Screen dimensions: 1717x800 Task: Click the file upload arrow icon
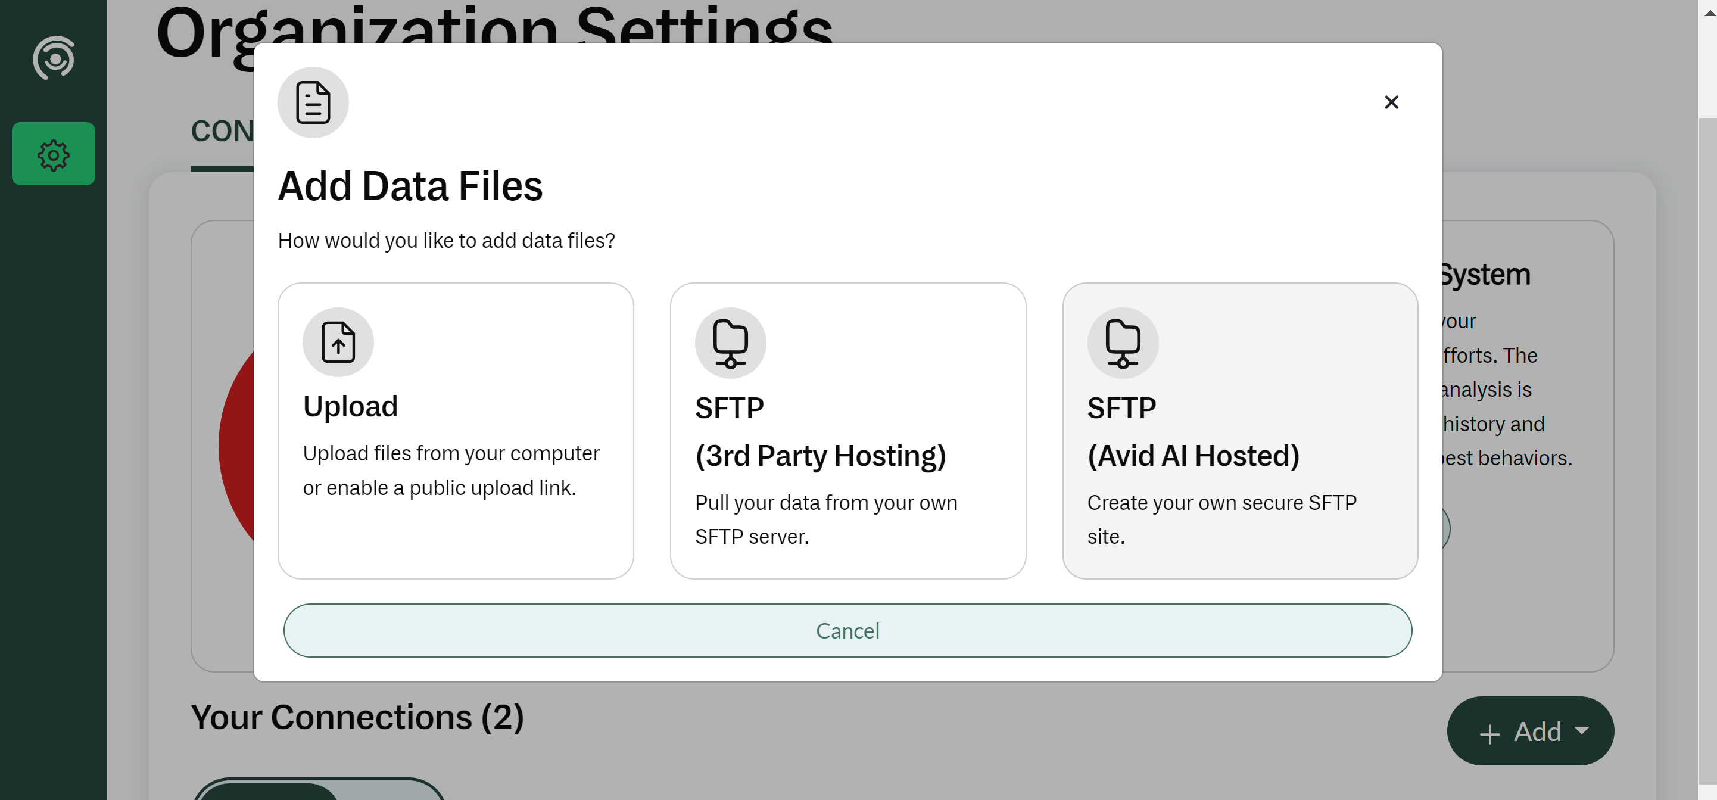338,342
